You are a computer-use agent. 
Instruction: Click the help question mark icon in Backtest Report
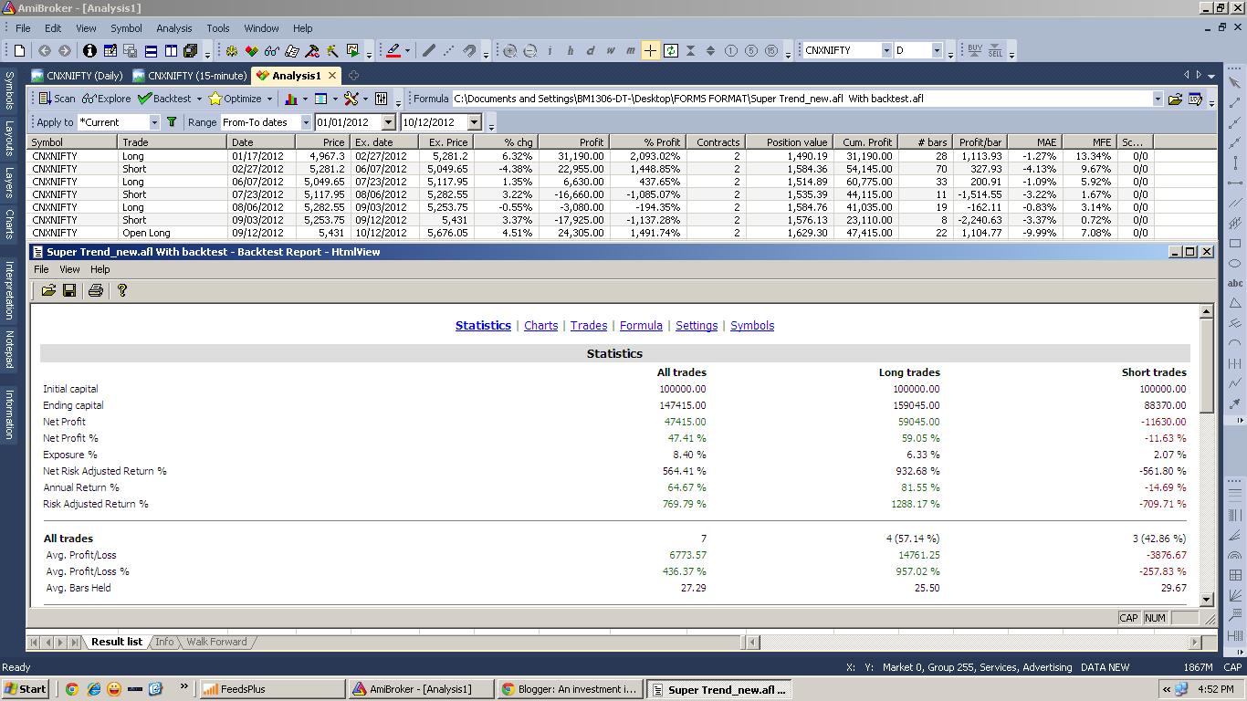click(122, 290)
